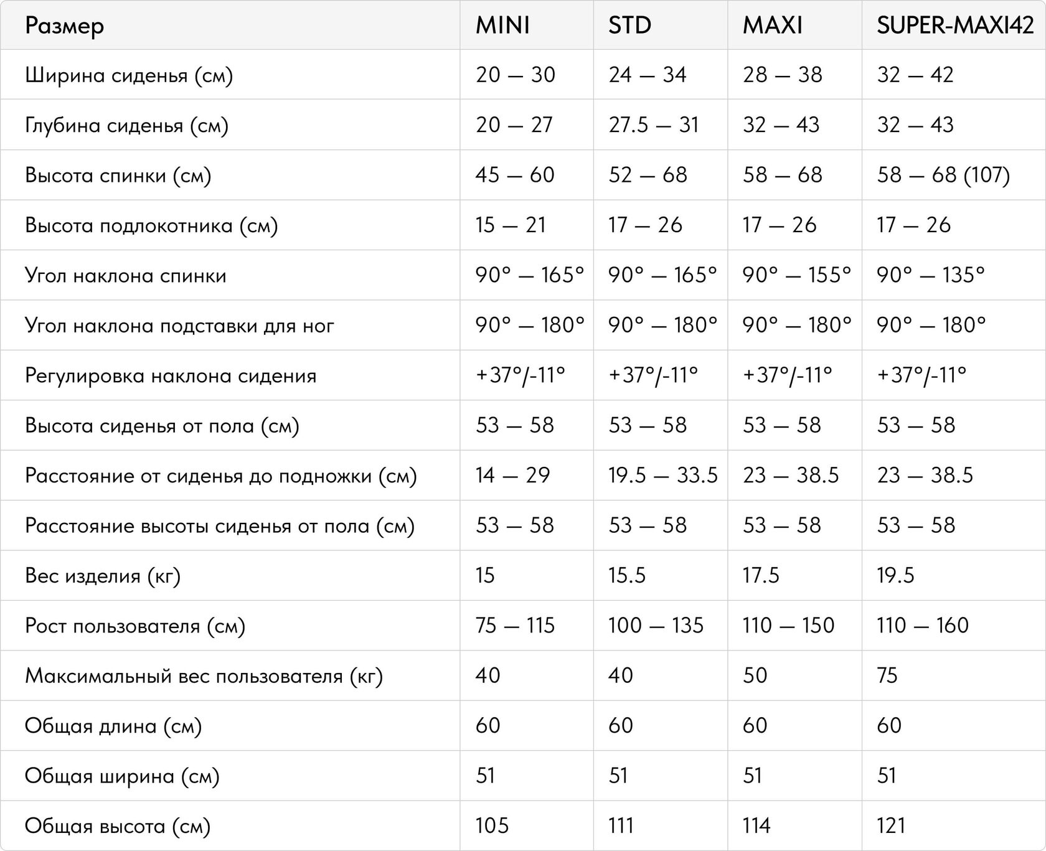
Task: Select the Глубина сиденья value for STD
Action: point(653,125)
